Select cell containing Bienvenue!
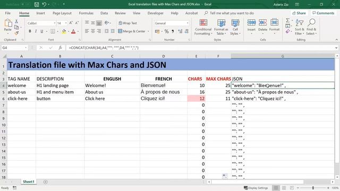The image size is (340, 191). click(x=164, y=85)
